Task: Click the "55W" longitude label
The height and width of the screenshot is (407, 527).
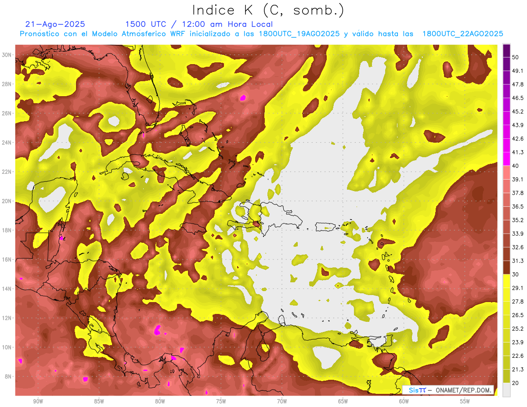Action: click(465, 401)
